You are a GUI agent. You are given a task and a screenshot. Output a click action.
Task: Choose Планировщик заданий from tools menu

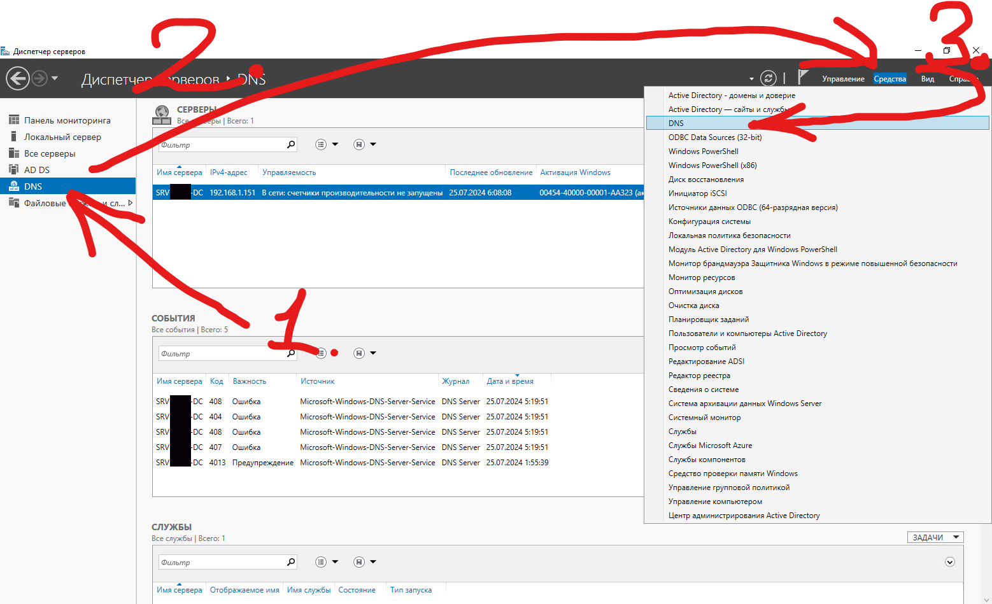coord(818,320)
